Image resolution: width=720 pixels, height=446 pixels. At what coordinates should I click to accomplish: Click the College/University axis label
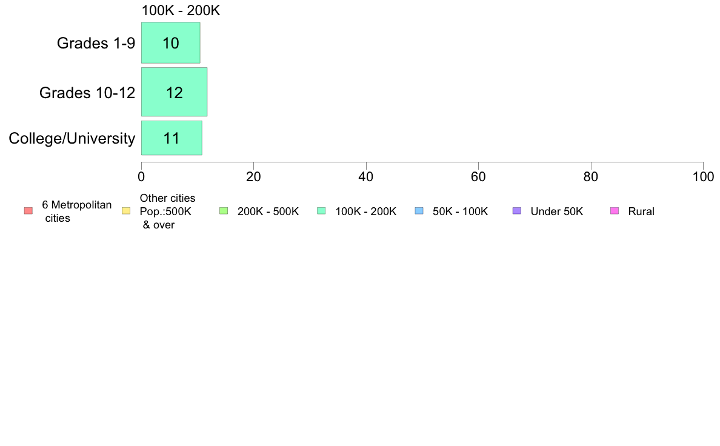(x=72, y=138)
